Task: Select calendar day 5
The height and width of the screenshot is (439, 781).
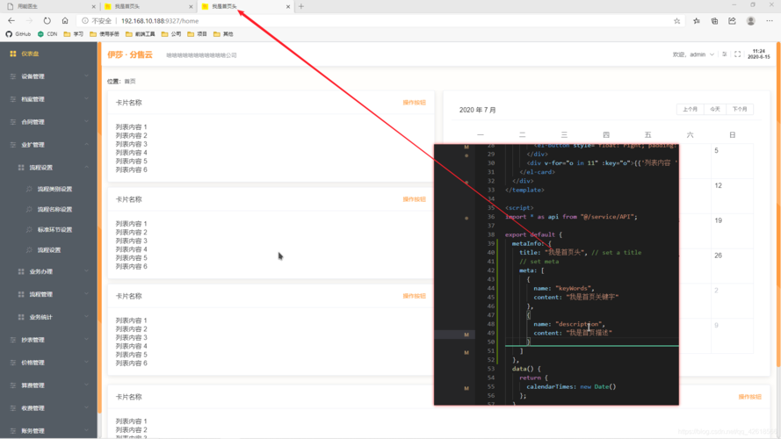Action: (x=732, y=162)
